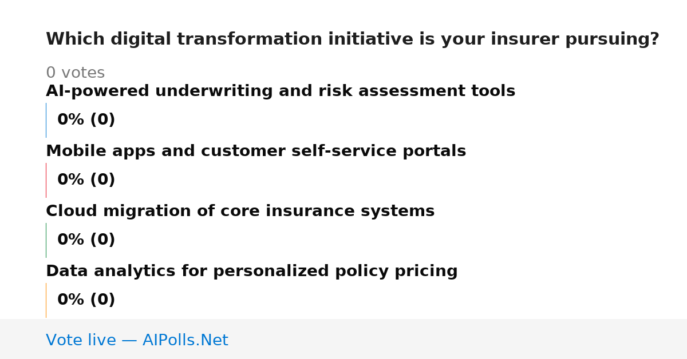Select Data analytics for personalized policy pricing option
This screenshot has height=359, width=687.
click(x=252, y=272)
